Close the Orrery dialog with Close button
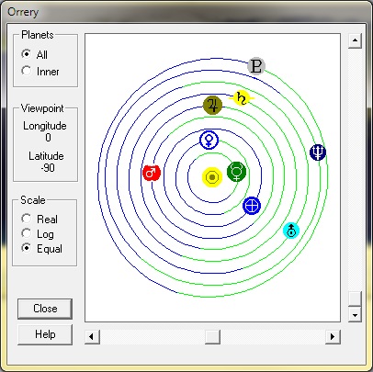Viewport: 373px width, 372px height. click(45, 309)
